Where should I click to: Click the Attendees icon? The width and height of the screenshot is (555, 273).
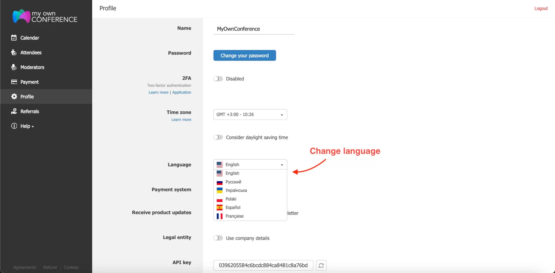tap(14, 52)
